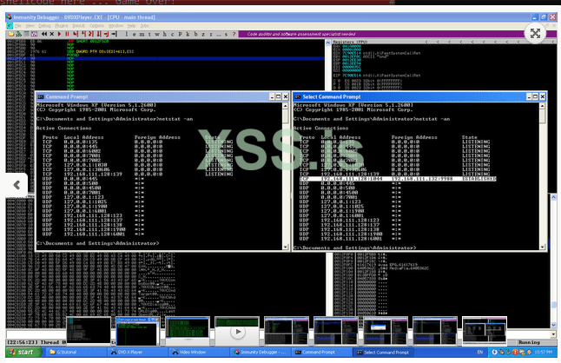Click the '...' run trace toolbar button

click(219, 34)
